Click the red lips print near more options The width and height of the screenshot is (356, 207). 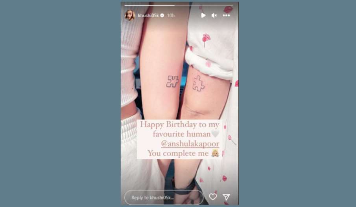[228, 9]
